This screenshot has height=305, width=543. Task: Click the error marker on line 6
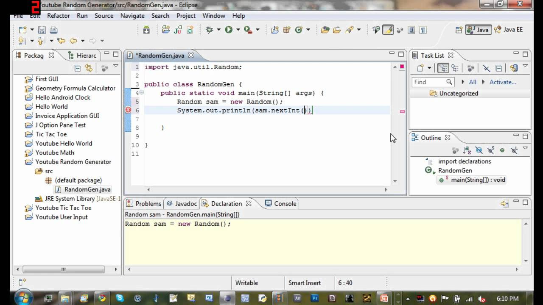click(x=128, y=110)
